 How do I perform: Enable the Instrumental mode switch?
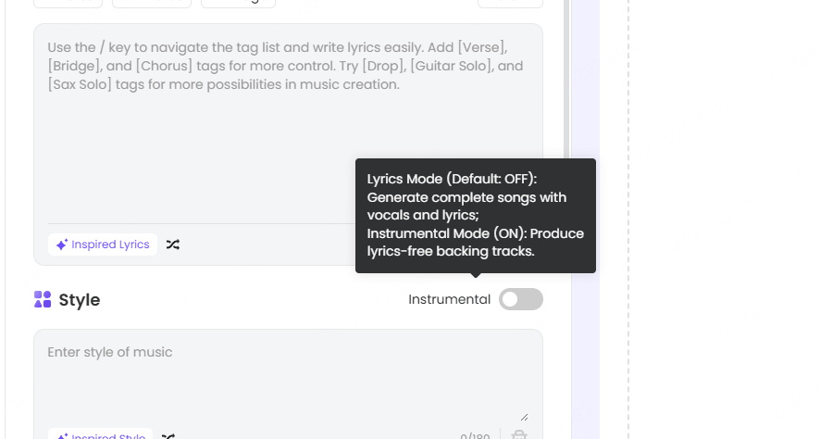tap(520, 299)
